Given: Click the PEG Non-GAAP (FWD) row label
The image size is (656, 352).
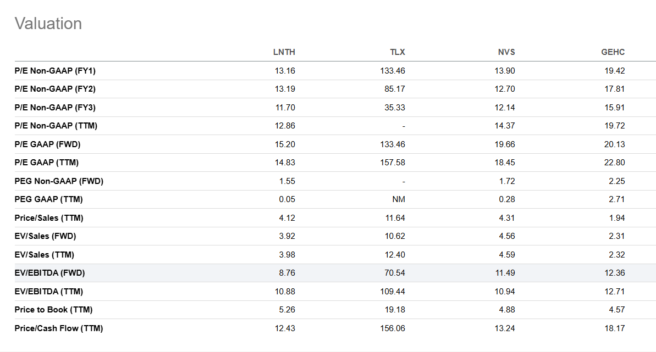Looking at the screenshot, I should coord(59,181).
